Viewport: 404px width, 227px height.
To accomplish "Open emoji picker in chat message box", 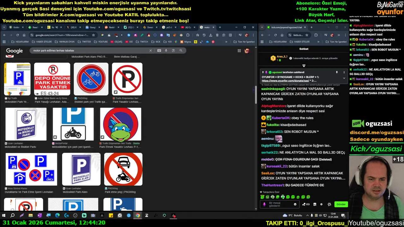I will (295, 204).
